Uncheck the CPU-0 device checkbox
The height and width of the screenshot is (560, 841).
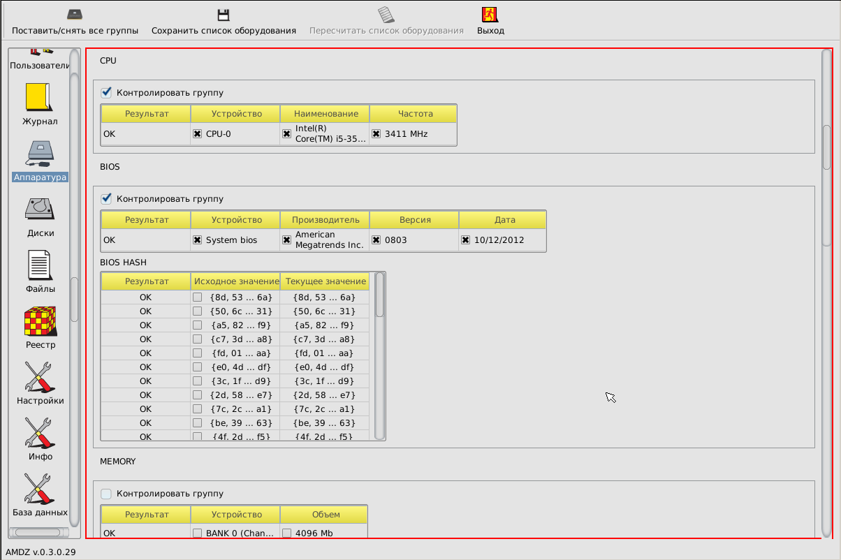click(197, 133)
